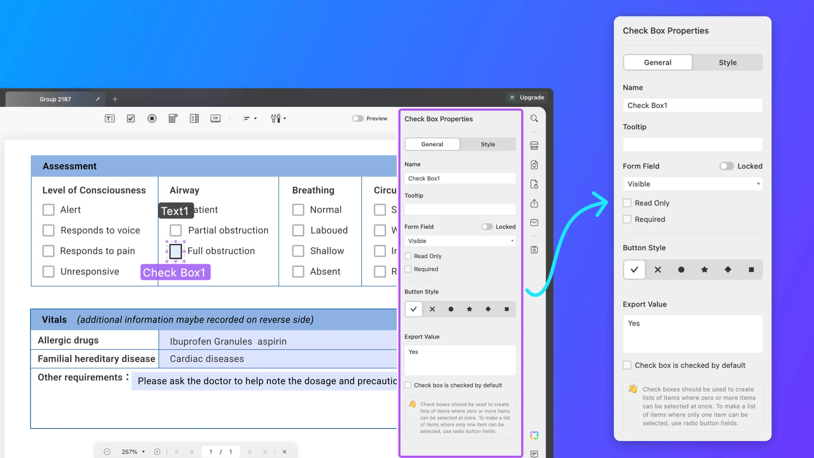Viewport: 814px width, 458px height.
Task: Select the Radio button tool in toolbar
Action: [152, 118]
